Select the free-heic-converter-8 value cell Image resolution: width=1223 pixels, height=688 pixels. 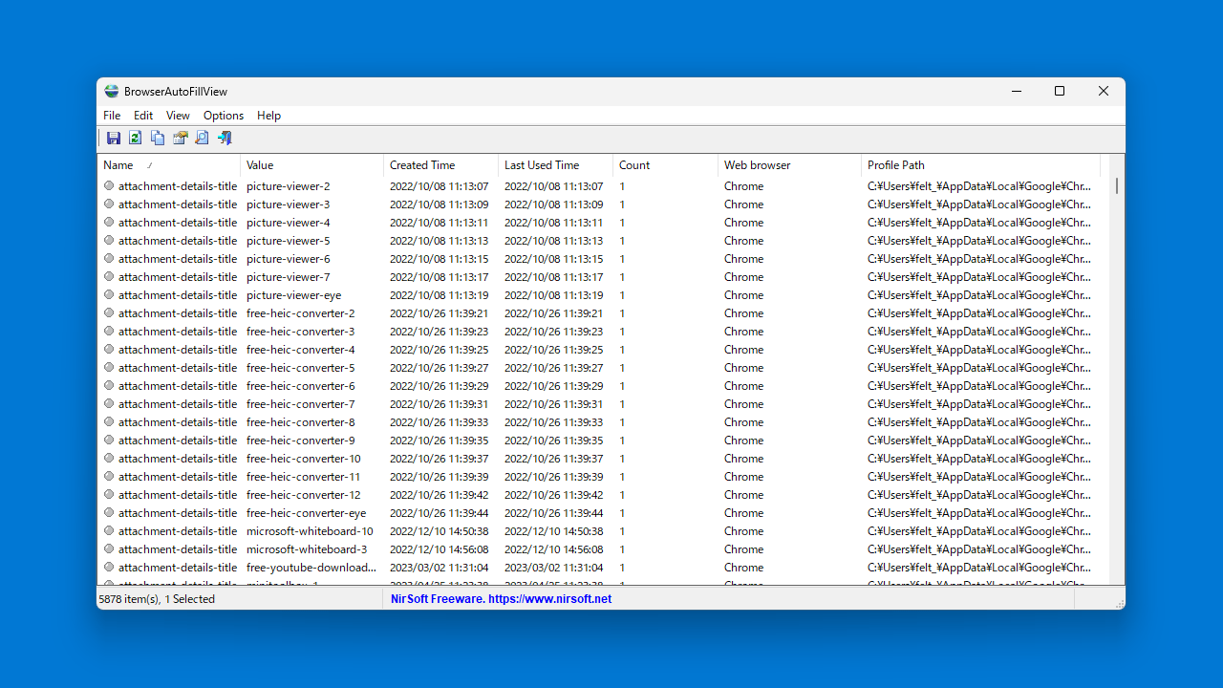[300, 422]
